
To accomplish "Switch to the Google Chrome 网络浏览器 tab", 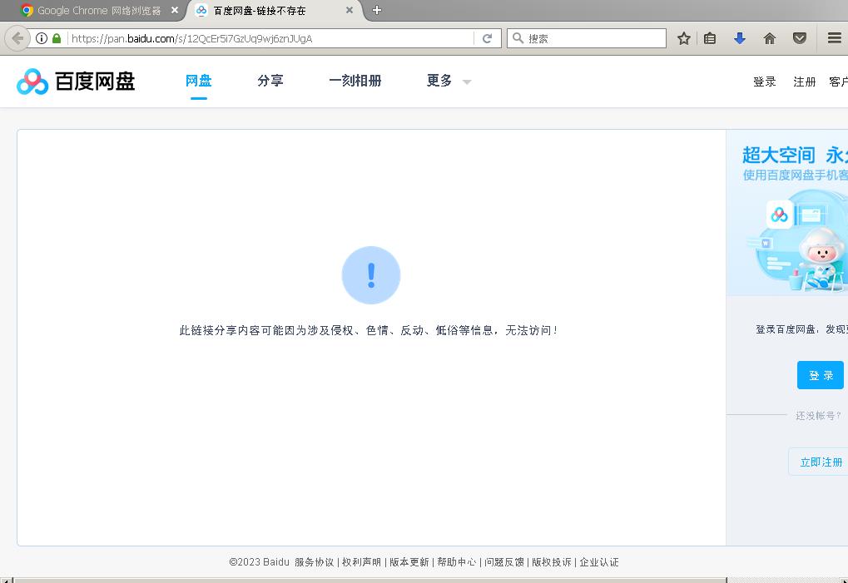I will click(99, 11).
